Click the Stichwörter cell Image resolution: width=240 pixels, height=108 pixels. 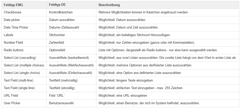(72, 35)
